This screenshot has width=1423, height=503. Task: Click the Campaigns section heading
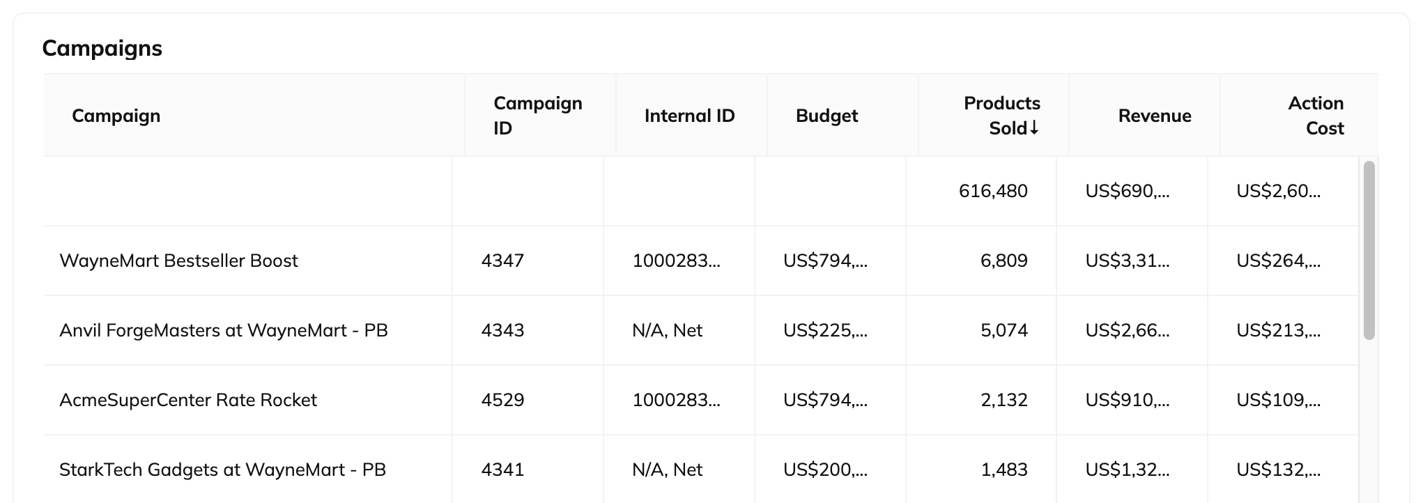(102, 48)
